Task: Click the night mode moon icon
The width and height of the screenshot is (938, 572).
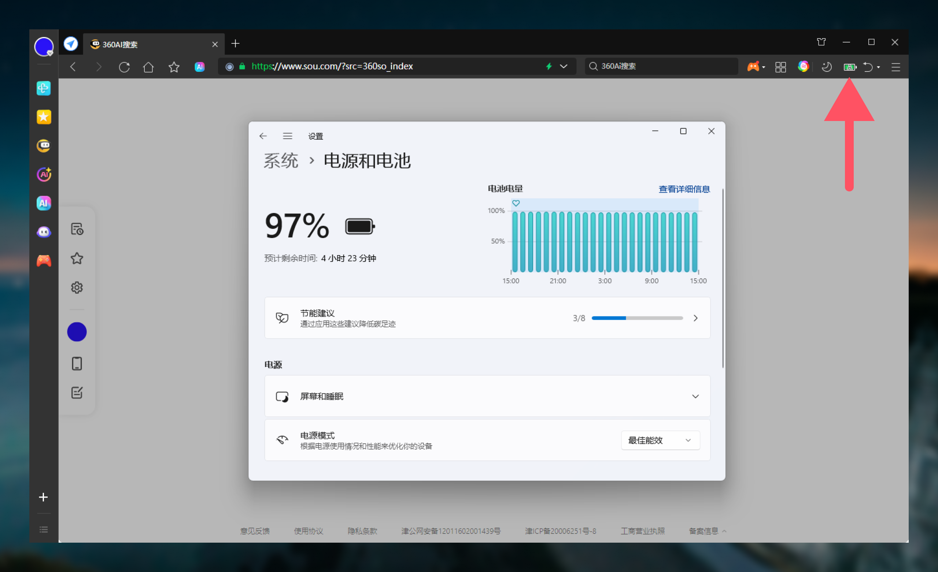Action: pyautogui.click(x=826, y=67)
